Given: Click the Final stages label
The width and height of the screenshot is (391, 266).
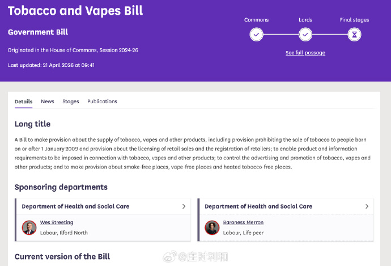Looking at the screenshot, I should point(354,20).
